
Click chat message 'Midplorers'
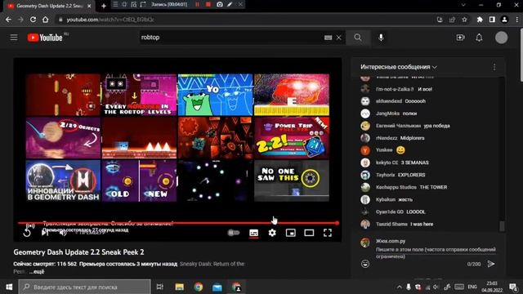[x=412, y=138]
